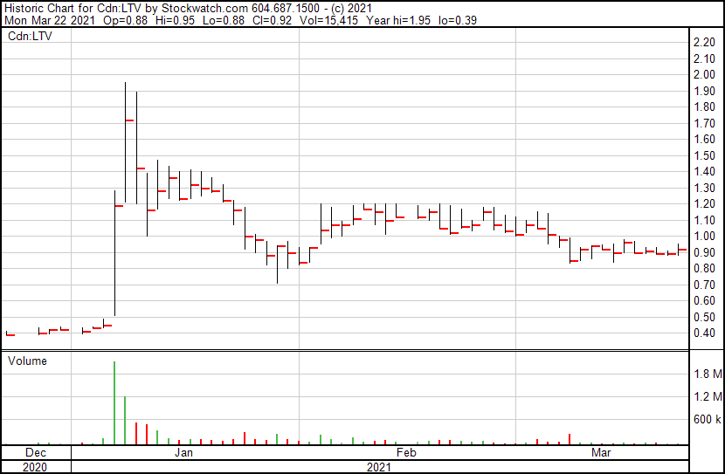Click the Cdn:LTV symbol label in chart
The width and height of the screenshot is (725, 474).
coord(30,36)
